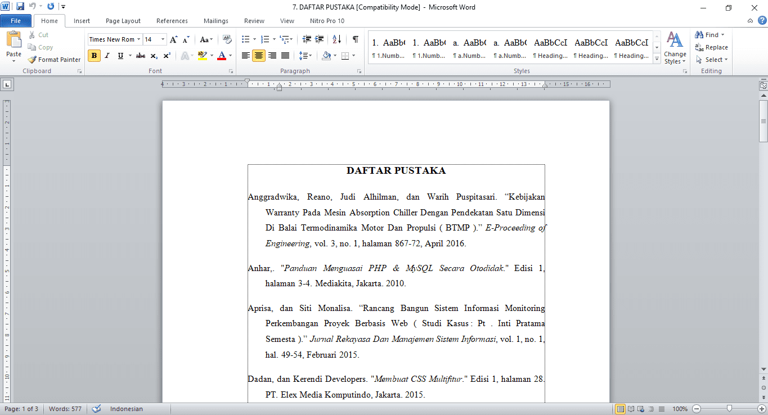Select the Format Painter tool
Viewport: 768px width, 415px height.
coord(54,60)
